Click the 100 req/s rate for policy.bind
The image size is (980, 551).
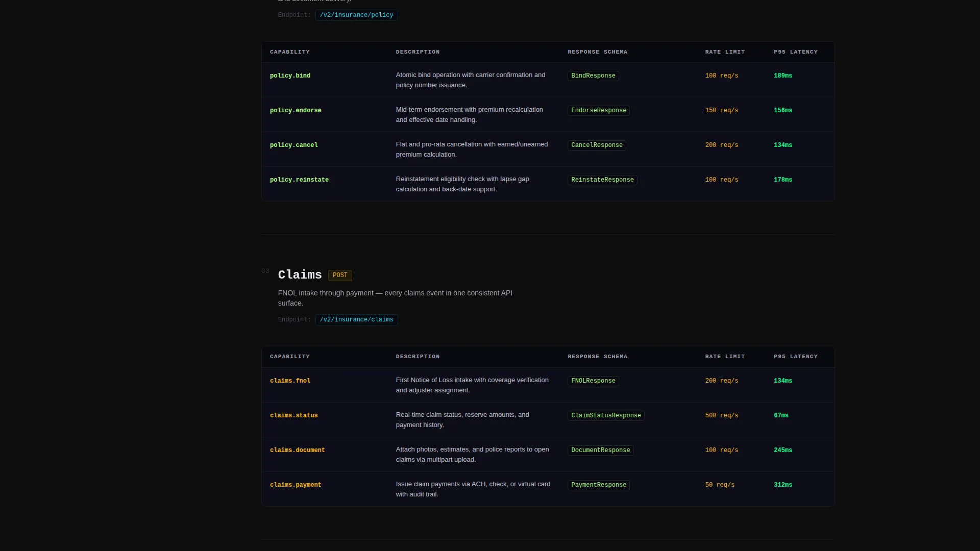coord(722,76)
